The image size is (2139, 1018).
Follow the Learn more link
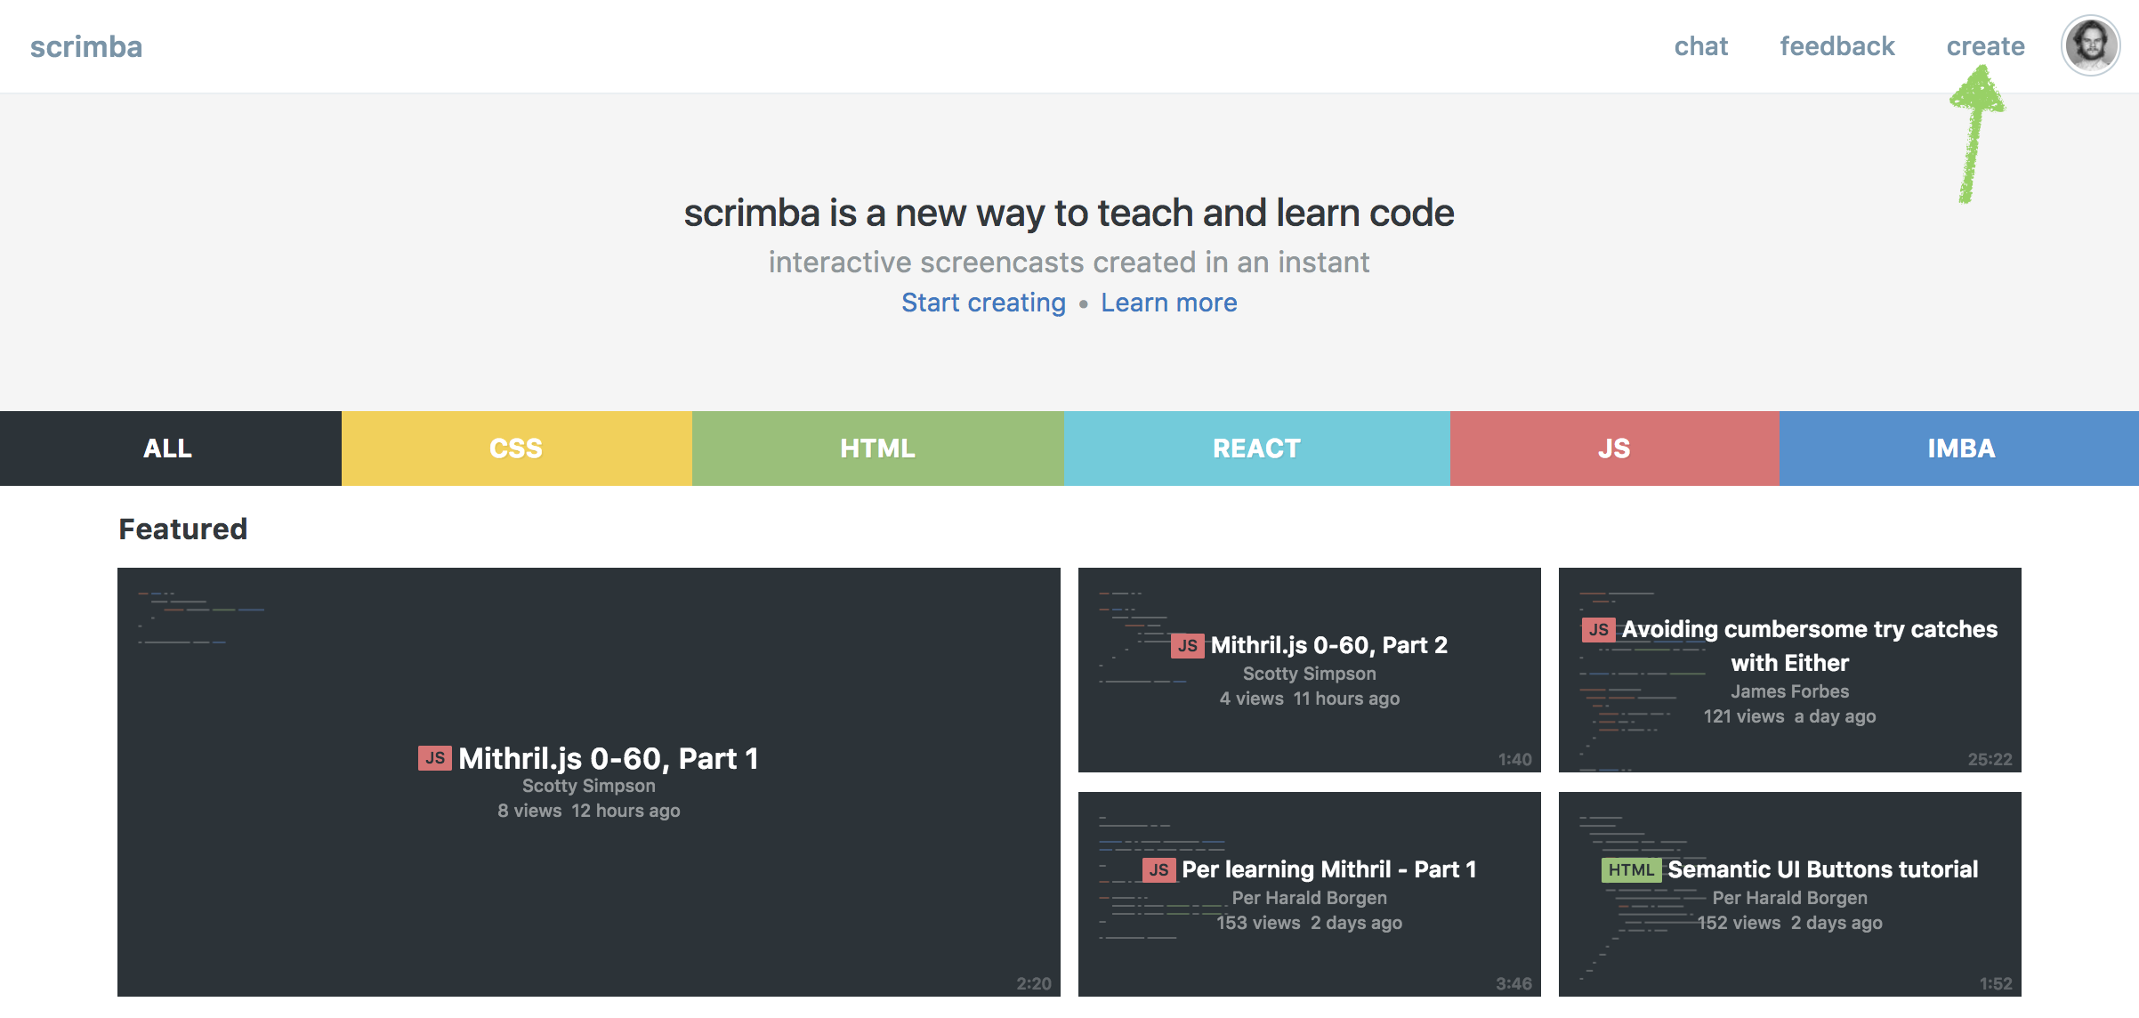click(x=1168, y=303)
